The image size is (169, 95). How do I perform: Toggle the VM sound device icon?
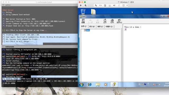[114, 5]
